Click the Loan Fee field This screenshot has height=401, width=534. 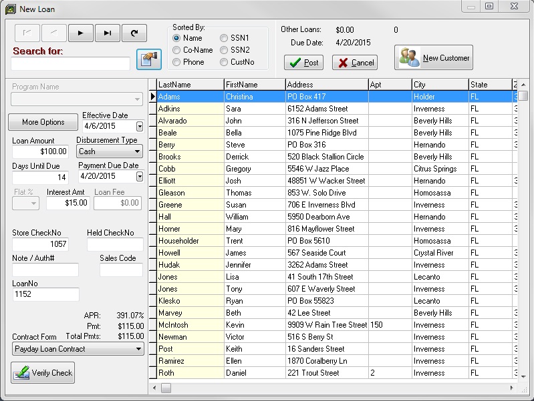tap(118, 203)
